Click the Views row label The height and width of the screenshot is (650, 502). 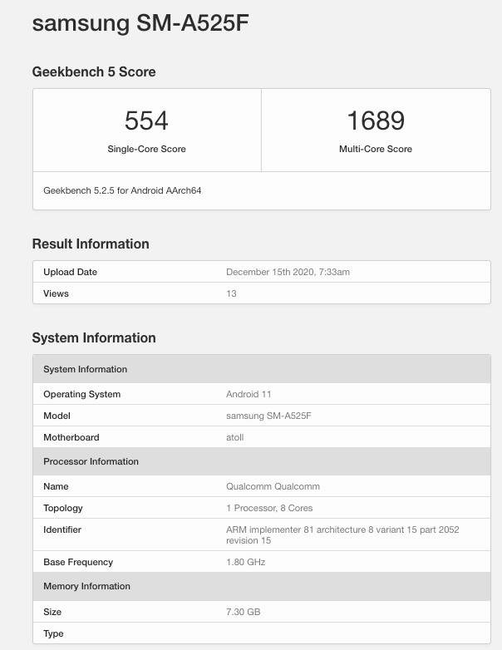coord(56,293)
